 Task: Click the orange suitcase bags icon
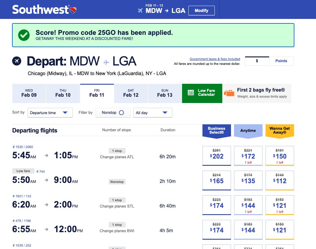229,93
